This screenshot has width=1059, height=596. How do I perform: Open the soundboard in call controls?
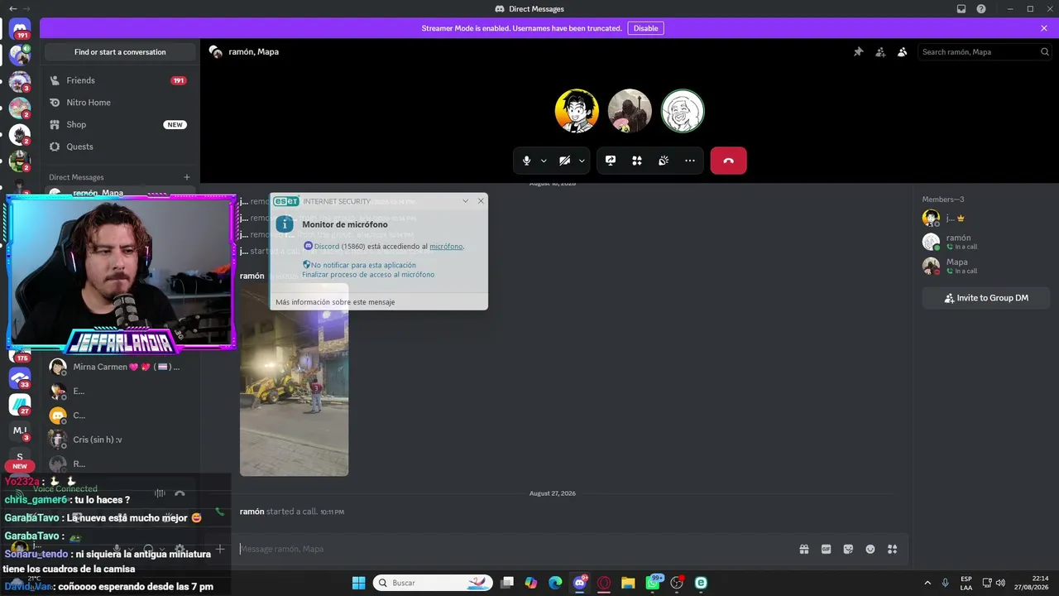click(664, 161)
